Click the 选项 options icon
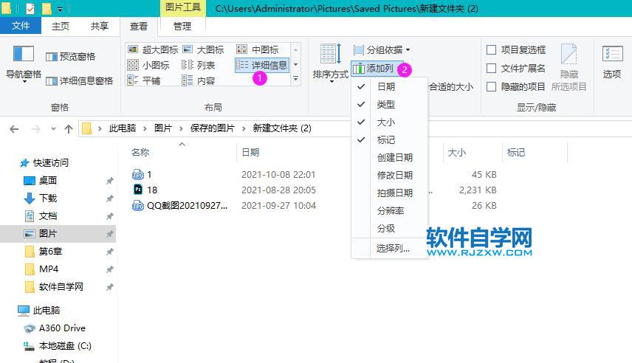This screenshot has width=632, height=363. click(612, 61)
